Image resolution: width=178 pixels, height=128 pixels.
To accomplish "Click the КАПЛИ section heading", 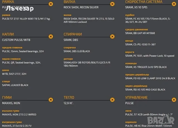I will [8, 34].
